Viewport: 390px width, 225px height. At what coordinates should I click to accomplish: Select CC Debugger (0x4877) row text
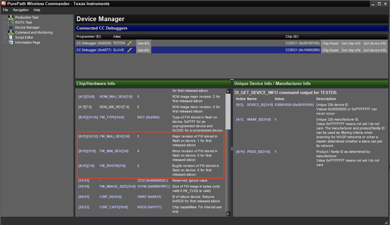click(x=94, y=50)
